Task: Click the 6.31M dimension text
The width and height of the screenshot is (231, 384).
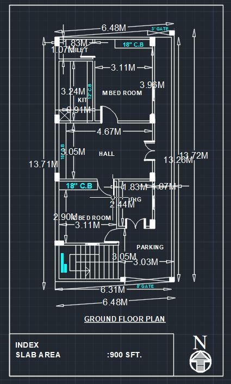Action: (113, 289)
